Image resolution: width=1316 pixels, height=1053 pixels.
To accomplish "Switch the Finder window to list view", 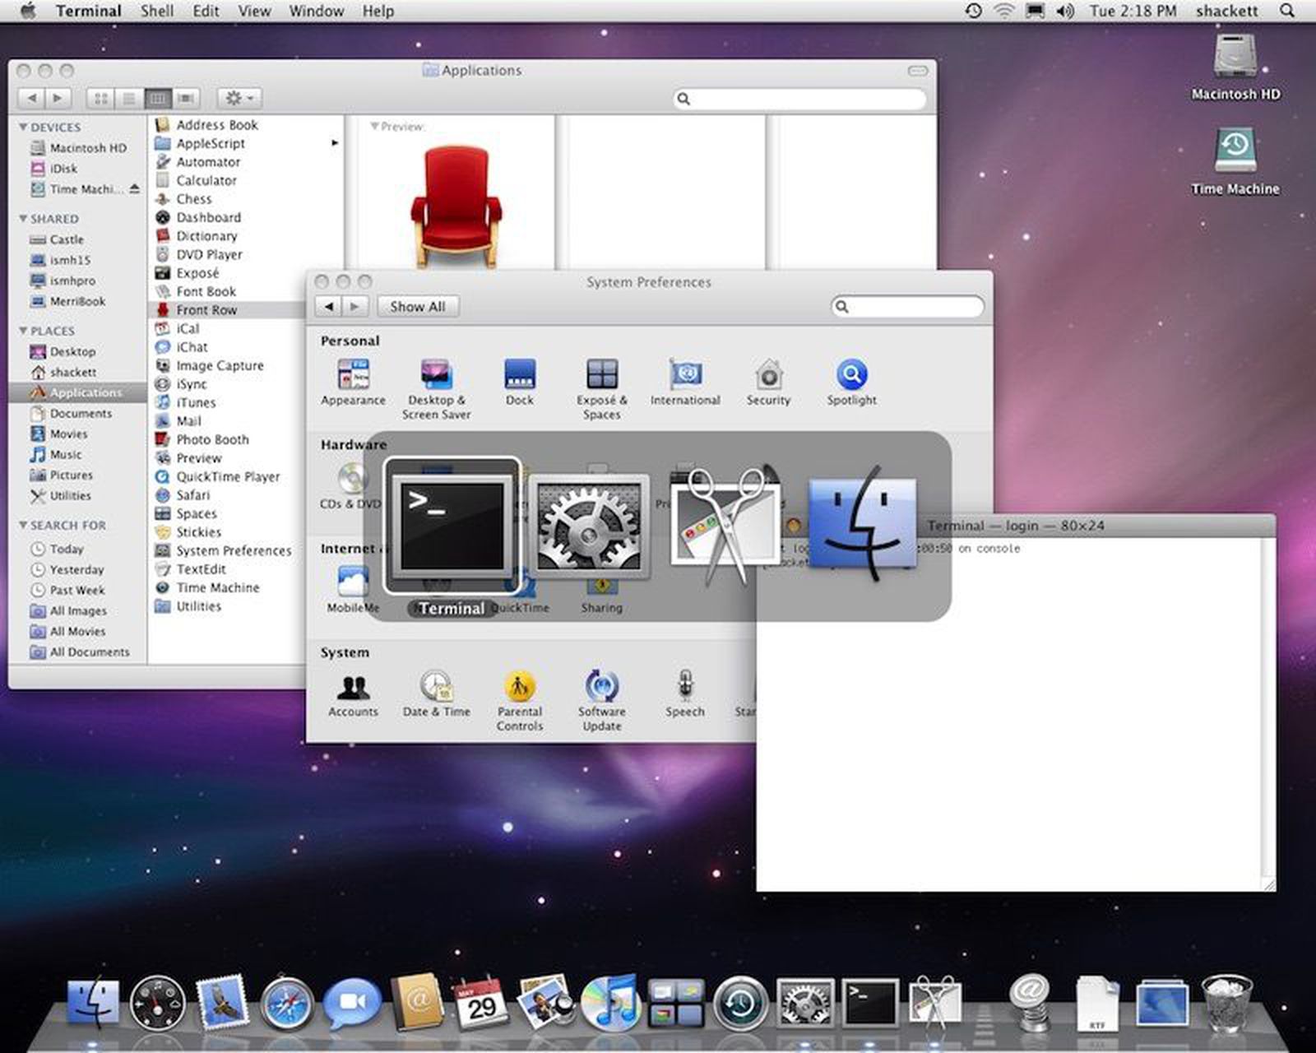I will pyautogui.click(x=128, y=98).
